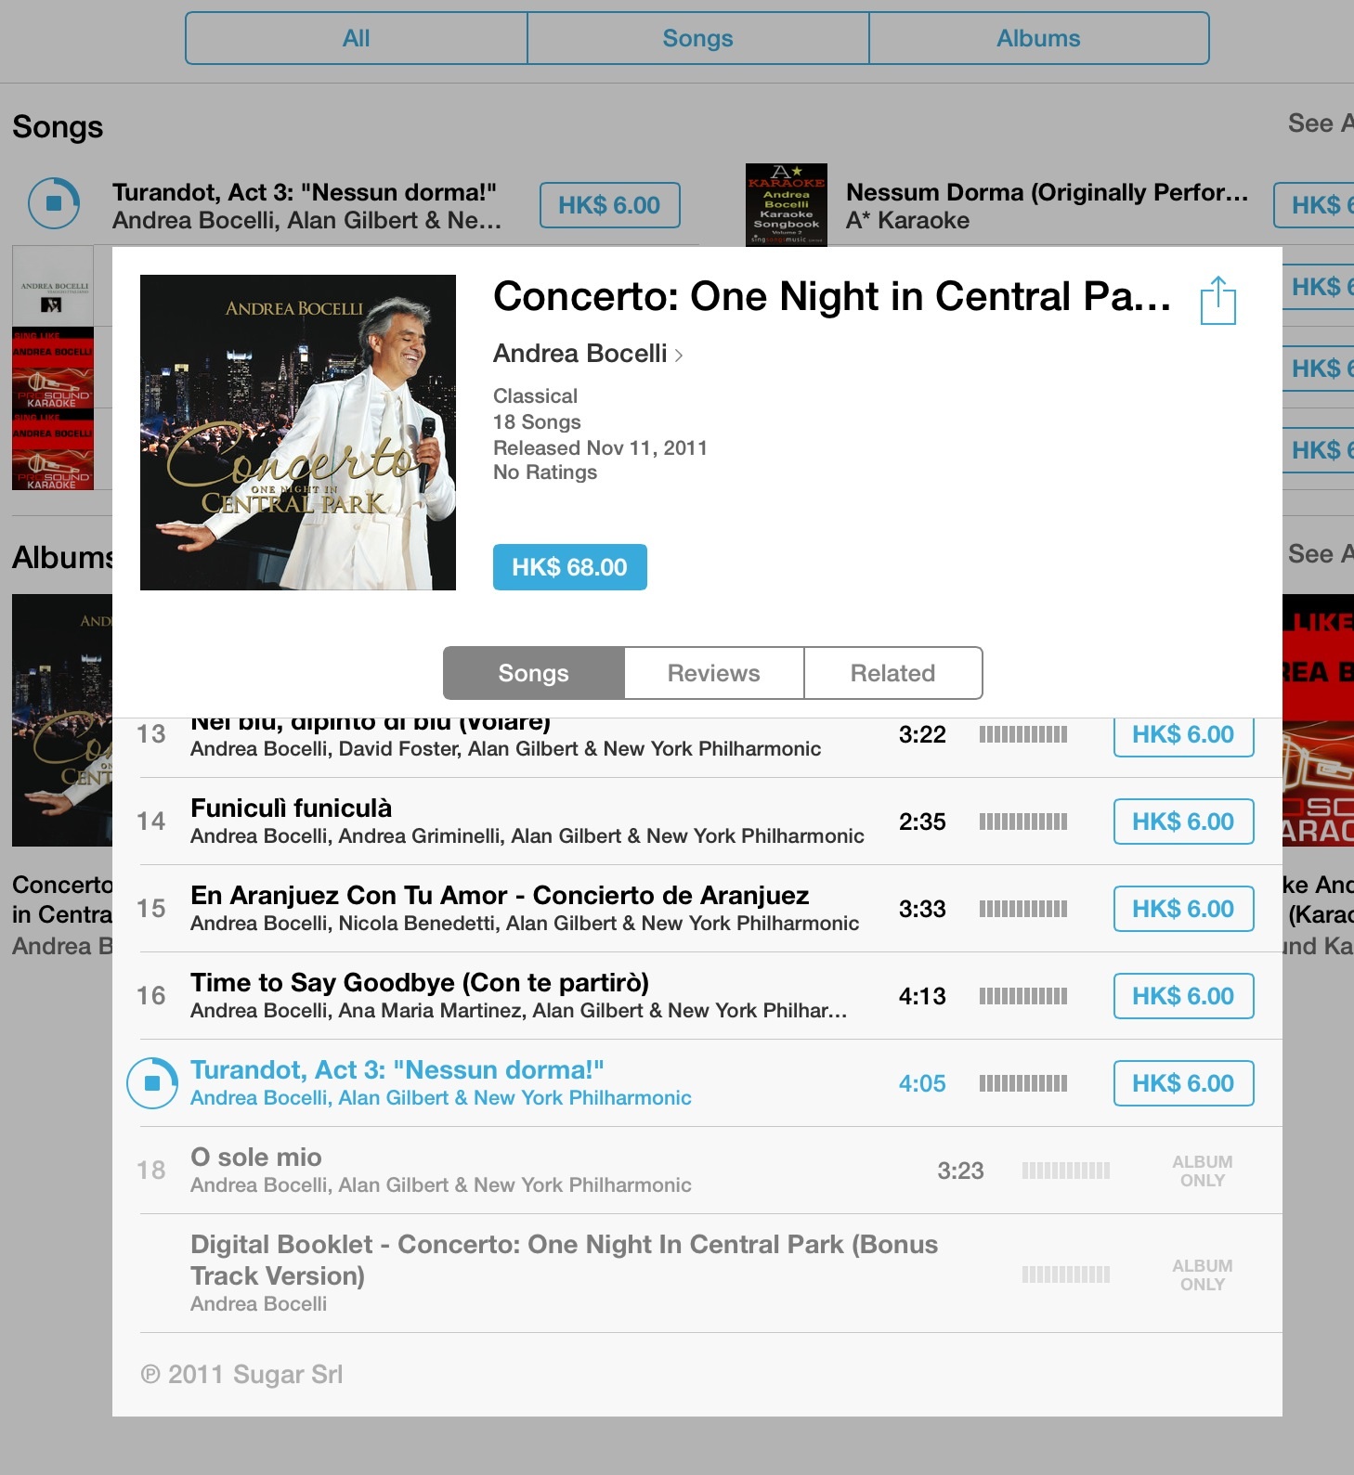Open the Concerto album cover artwork
Screen dimensions: 1354x1475
(x=298, y=433)
